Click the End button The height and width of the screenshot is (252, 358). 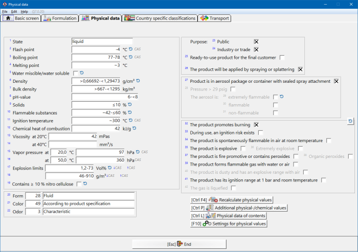pos(179,244)
